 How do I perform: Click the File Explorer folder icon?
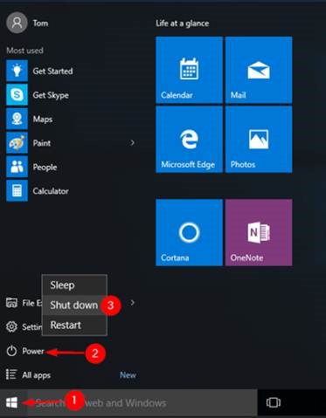pos(11,303)
